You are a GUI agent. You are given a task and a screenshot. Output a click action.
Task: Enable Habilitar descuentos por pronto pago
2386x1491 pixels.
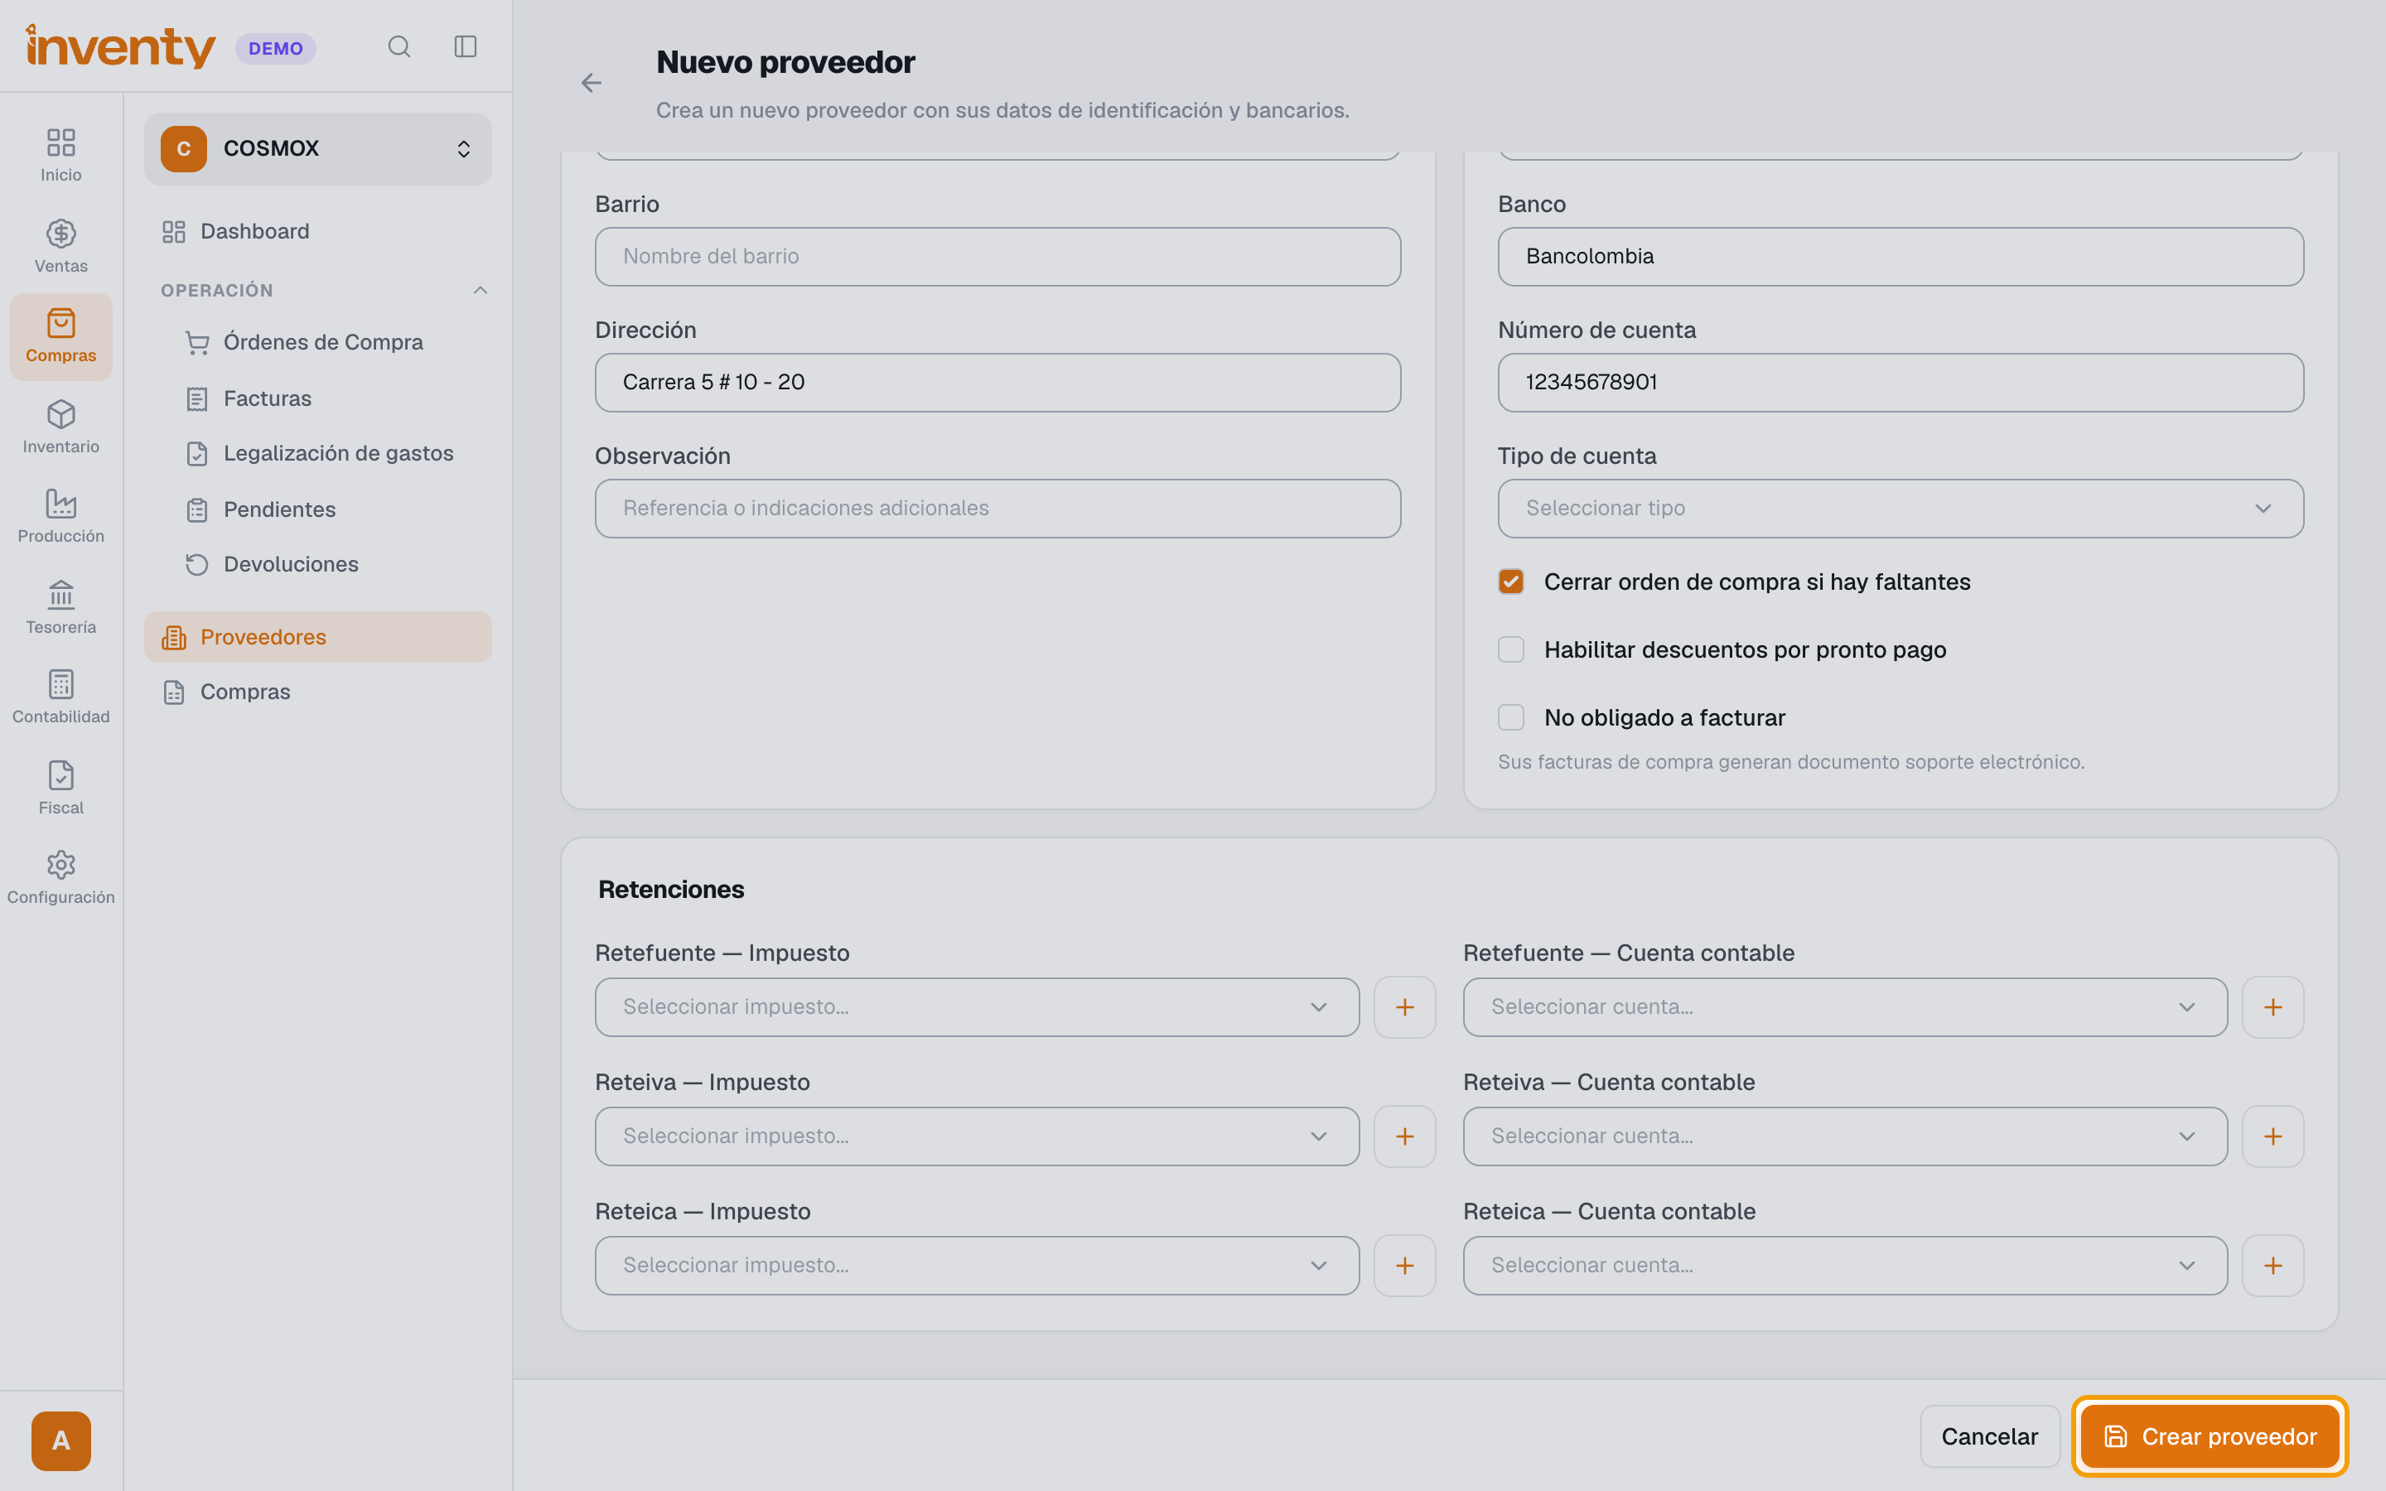[1510, 650]
